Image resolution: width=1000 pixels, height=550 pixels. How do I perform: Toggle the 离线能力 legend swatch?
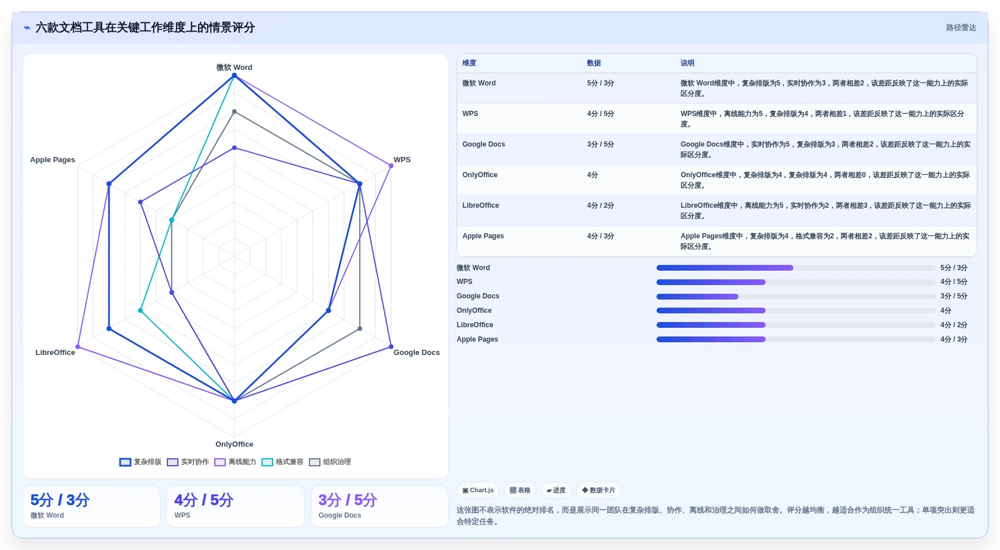(220, 462)
